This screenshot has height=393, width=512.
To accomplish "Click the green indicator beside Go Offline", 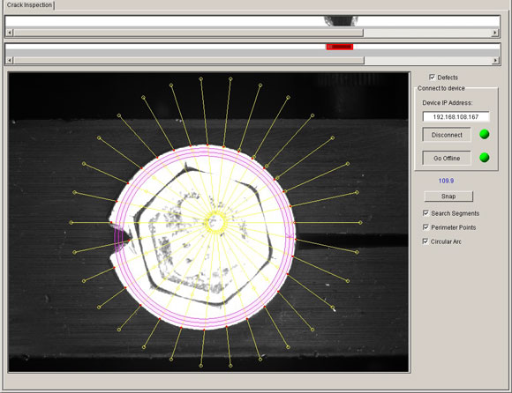I will pyautogui.click(x=485, y=158).
